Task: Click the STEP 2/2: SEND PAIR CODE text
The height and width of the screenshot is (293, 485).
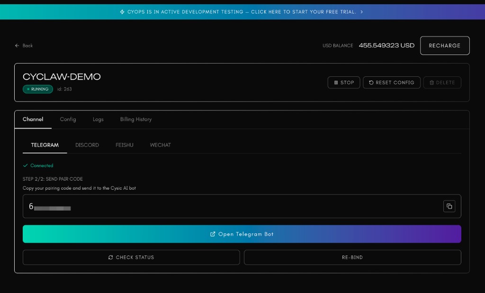Action: pyautogui.click(x=53, y=179)
